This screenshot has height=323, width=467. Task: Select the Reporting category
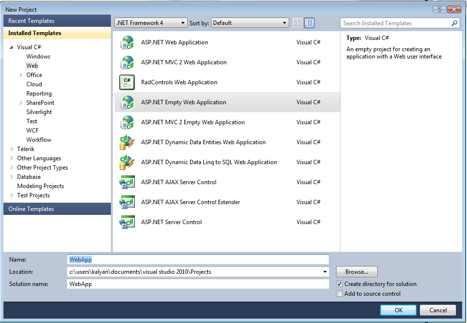(39, 94)
